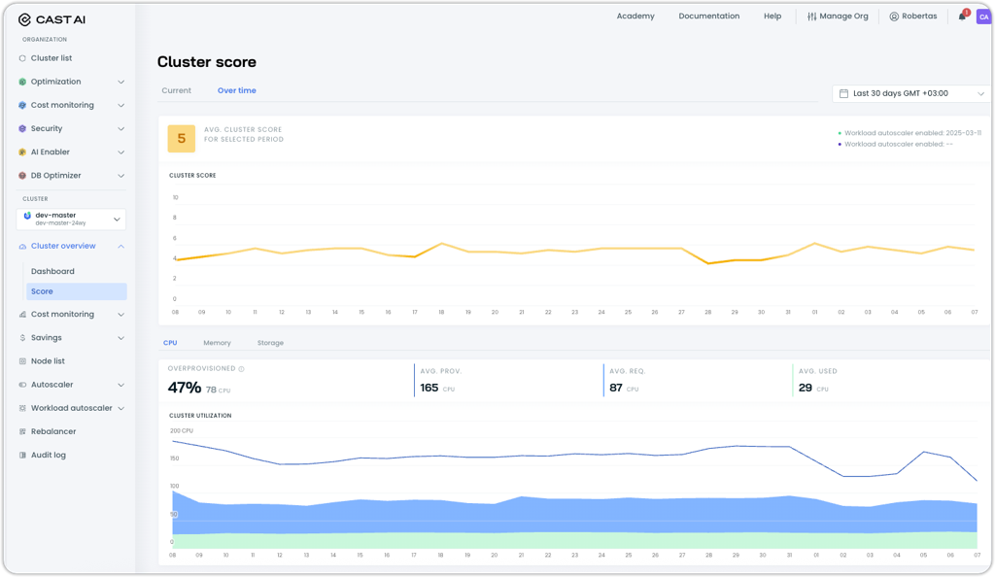Click the Rebalancer icon
Image resolution: width=995 pixels, height=577 pixels.
tap(22, 432)
